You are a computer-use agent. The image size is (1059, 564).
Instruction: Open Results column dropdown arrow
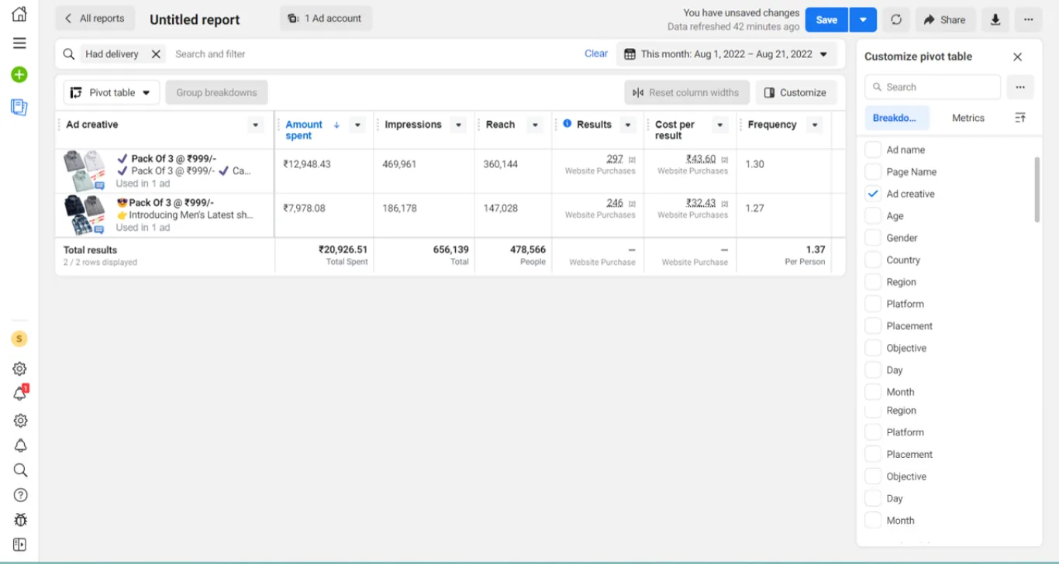pyautogui.click(x=628, y=125)
